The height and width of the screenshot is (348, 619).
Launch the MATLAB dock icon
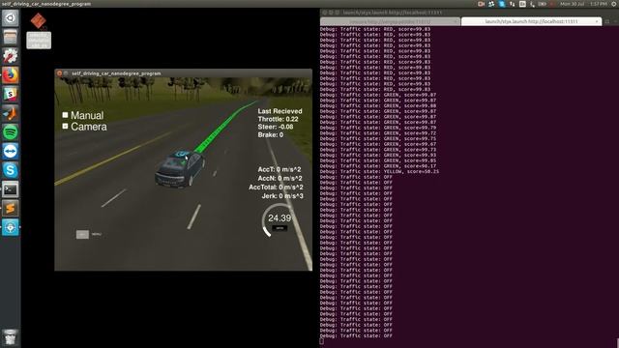pyautogui.click(x=11, y=113)
